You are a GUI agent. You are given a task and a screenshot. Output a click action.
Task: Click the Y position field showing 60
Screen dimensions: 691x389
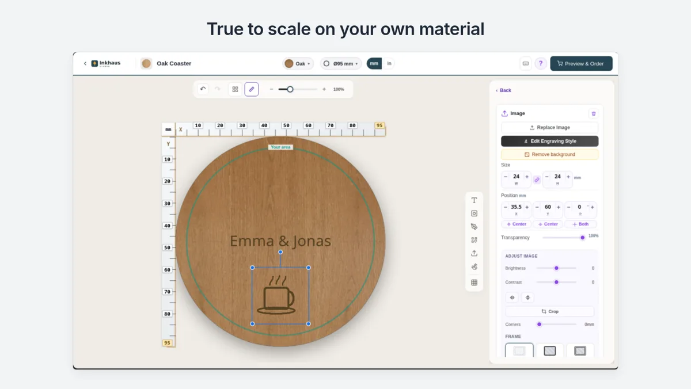coord(548,207)
